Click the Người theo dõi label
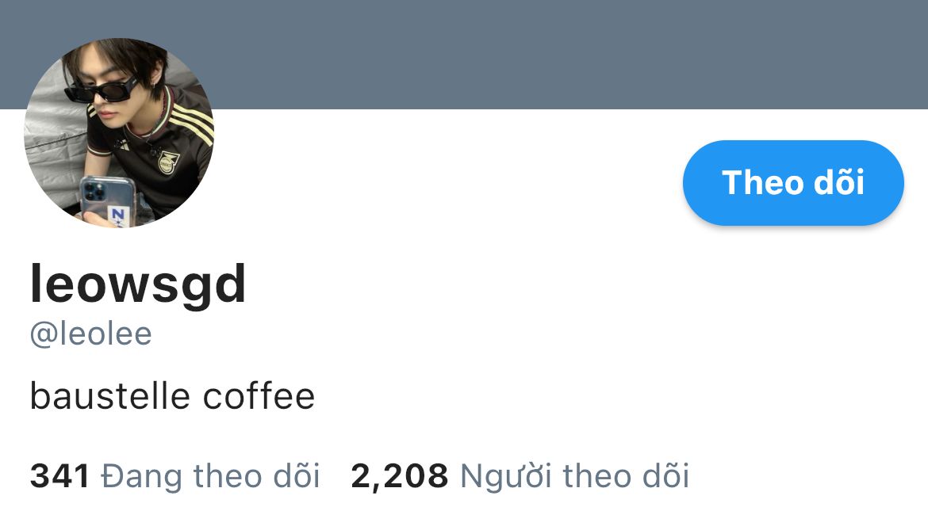The height and width of the screenshot is (530, 928). pos(575,476)
